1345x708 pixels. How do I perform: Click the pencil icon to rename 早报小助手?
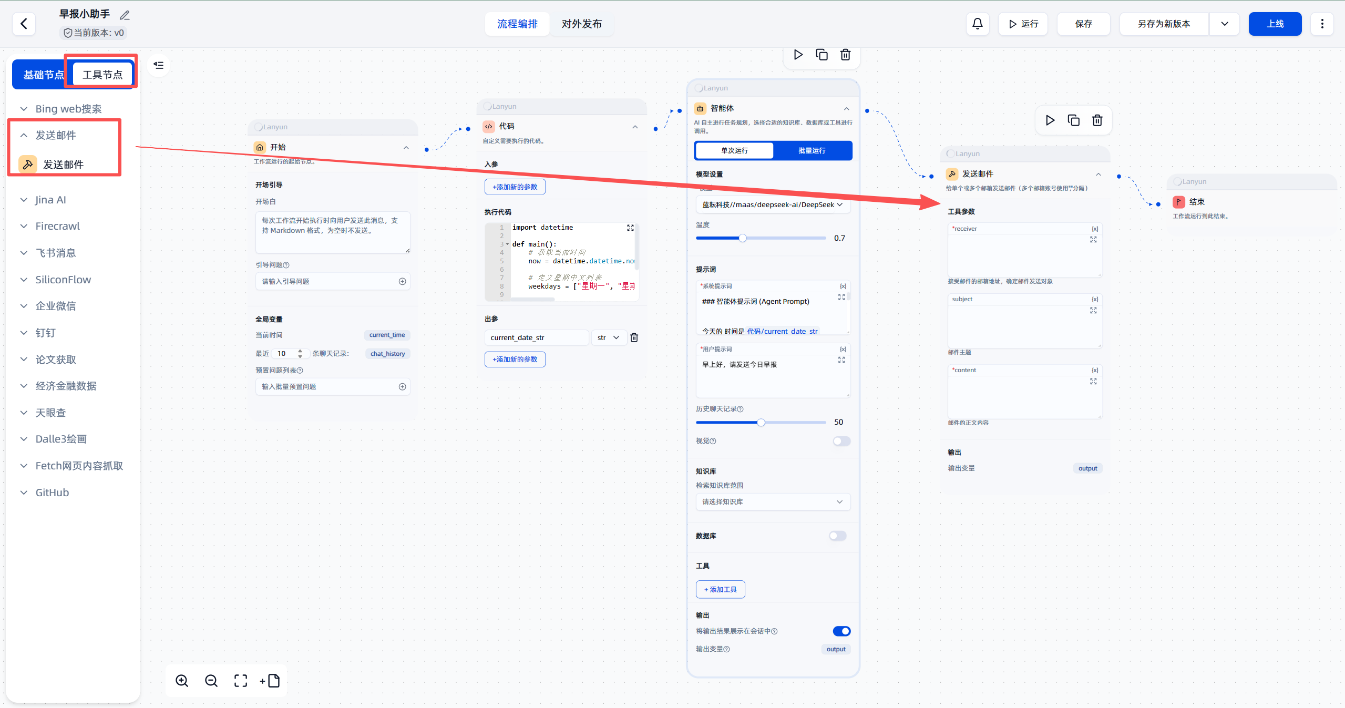(x=125, y=15)
